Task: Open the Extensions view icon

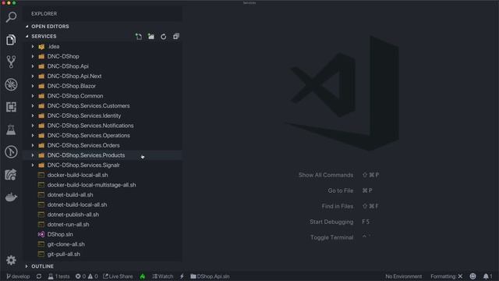Action: 11,107
